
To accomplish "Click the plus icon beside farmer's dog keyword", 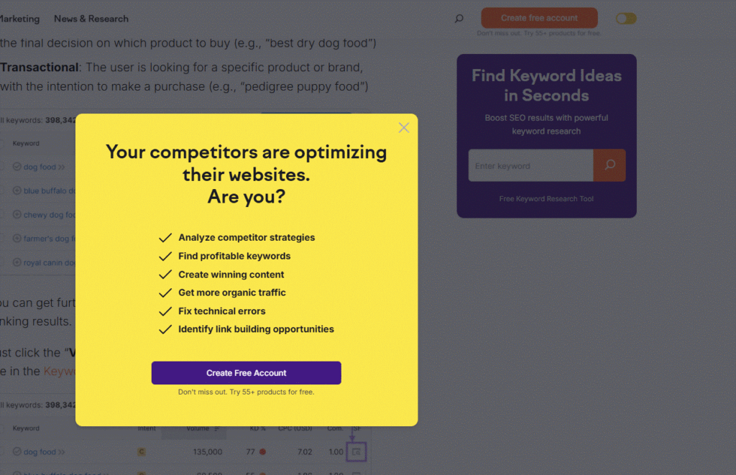I will point(17,238).
